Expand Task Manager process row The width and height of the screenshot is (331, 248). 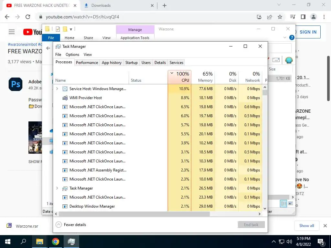click(57, 188)
